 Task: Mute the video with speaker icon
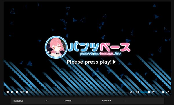pyautogui.click(x=137, y=92)
